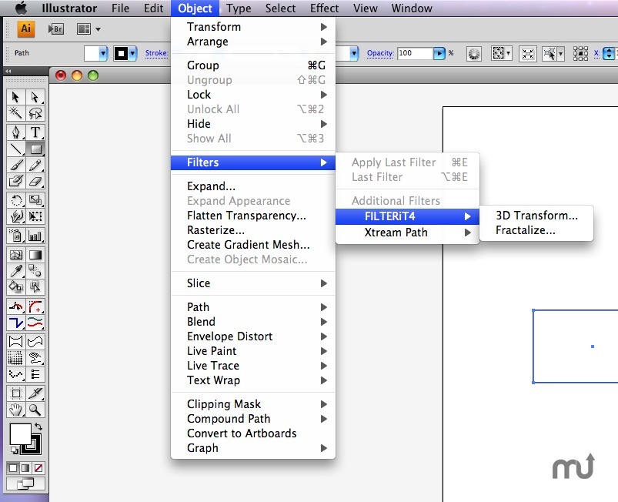Open the Window menu
The height and width of the screenshot is (502, 618).
click(x=412, y=8)
